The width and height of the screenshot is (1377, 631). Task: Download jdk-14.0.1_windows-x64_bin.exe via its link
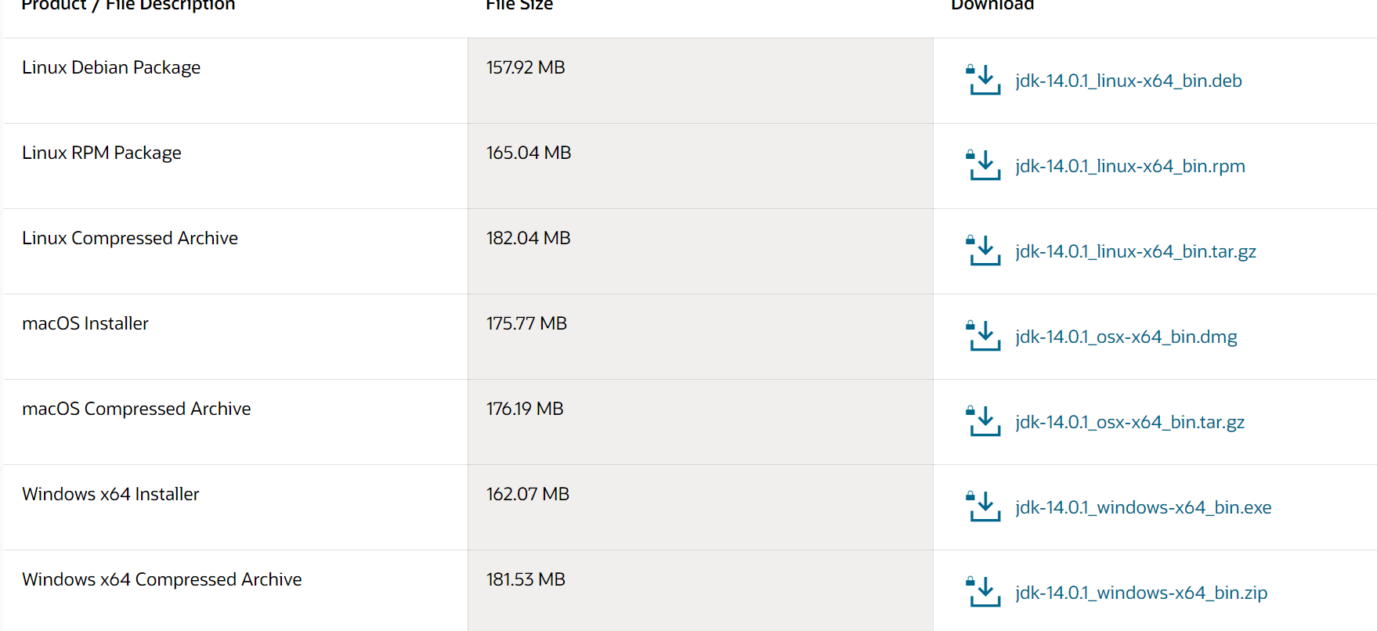[x=1143, y=507]
